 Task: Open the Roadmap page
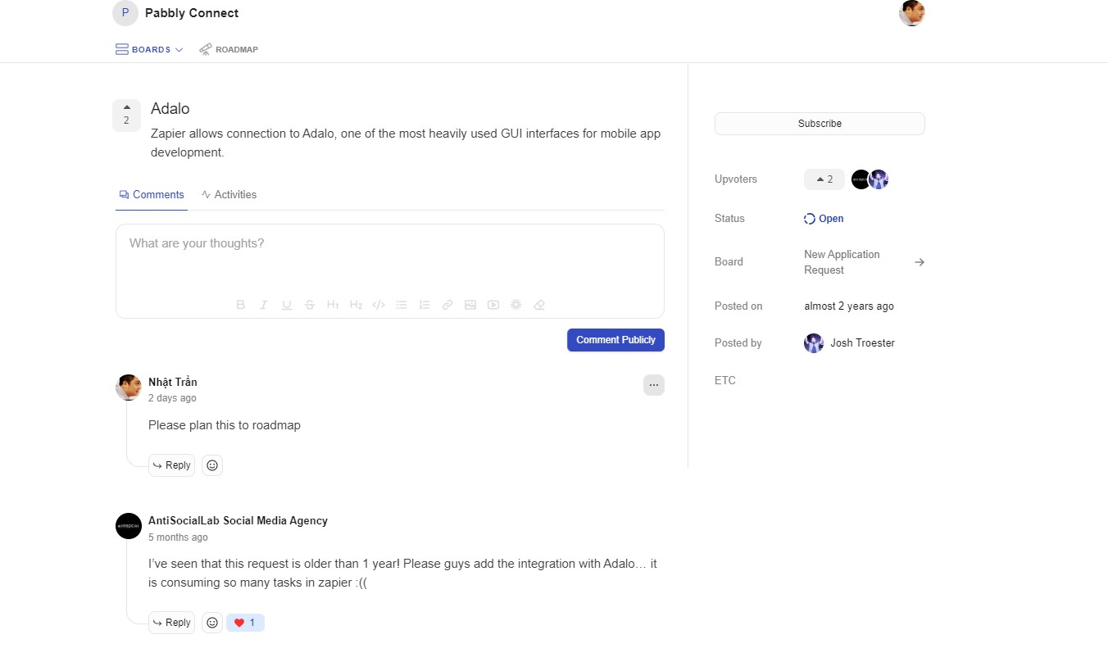coord(229,49)
